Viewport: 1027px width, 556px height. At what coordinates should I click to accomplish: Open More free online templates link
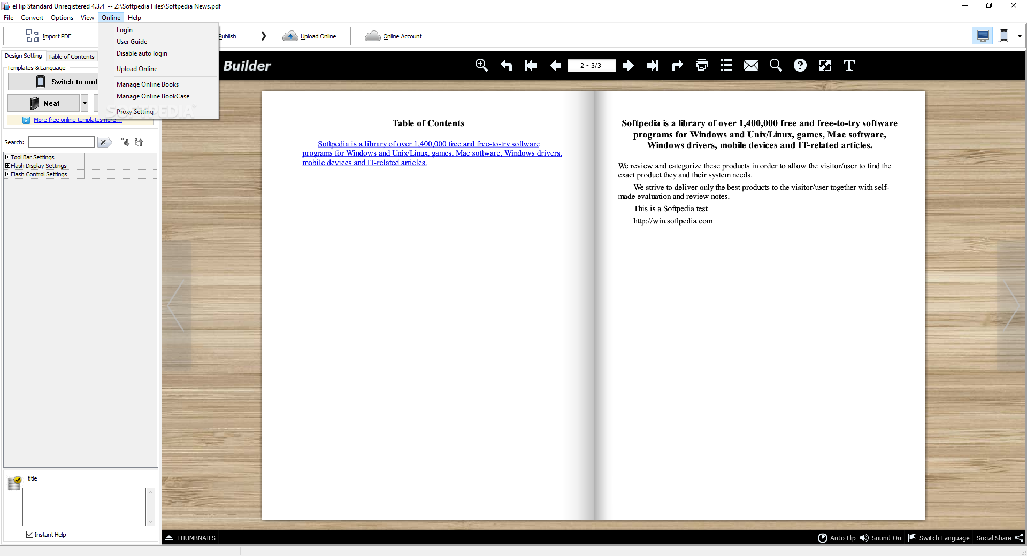[78, 120]
